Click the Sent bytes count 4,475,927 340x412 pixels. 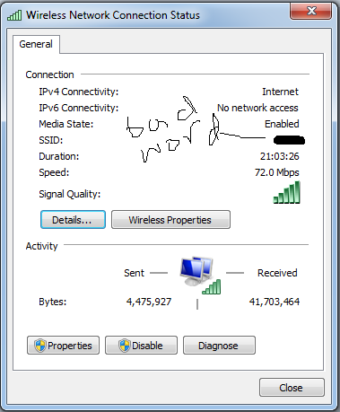(x=149, y=302)
